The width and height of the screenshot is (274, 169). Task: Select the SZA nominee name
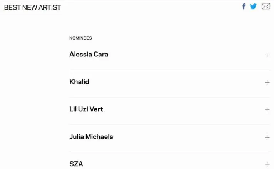pyautogui.click(x=76, y=164)
